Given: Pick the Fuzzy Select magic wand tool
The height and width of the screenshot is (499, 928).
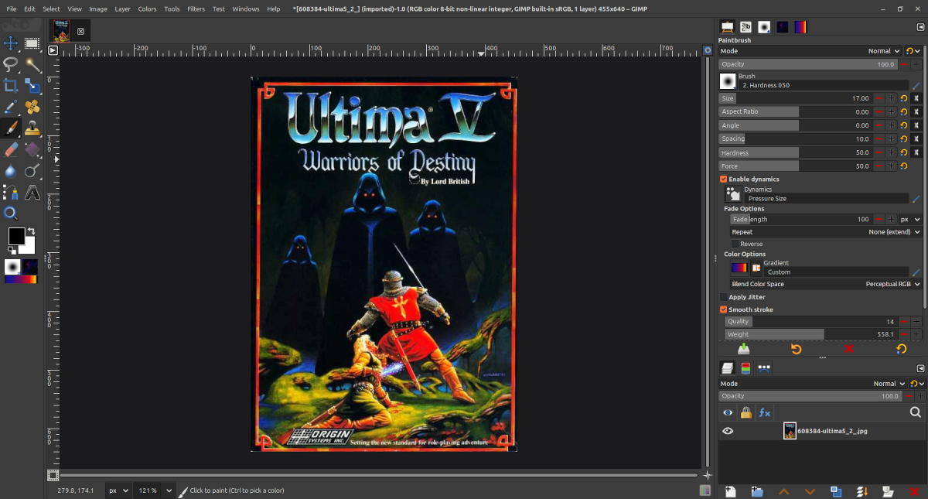Looking at the screenshot, I should tap(32, 64).
